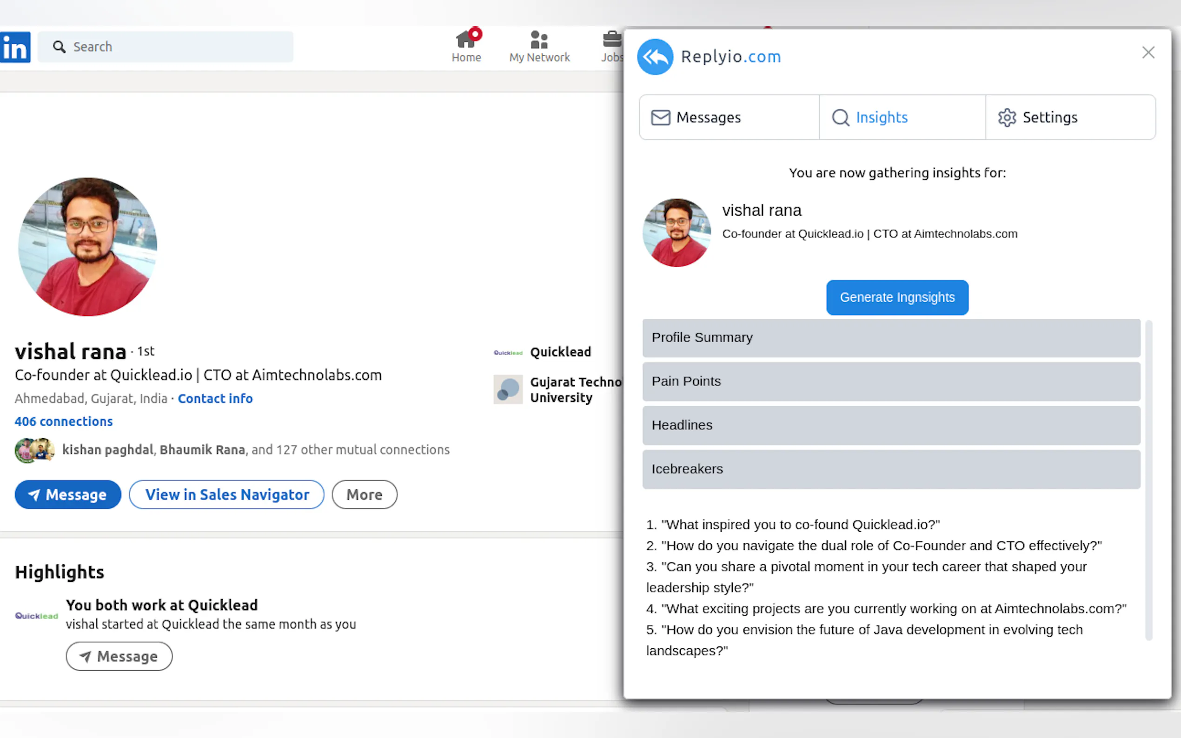Screen dimensions: 1181x738
Task: Click the Gujarat Technological University logo
Action: click(508, 389)
